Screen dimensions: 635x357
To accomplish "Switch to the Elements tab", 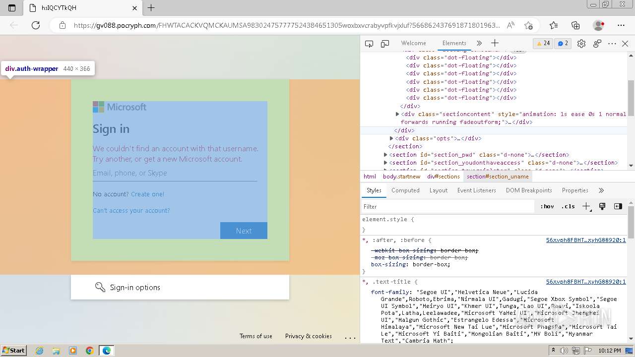I will (x=454, y=43).
